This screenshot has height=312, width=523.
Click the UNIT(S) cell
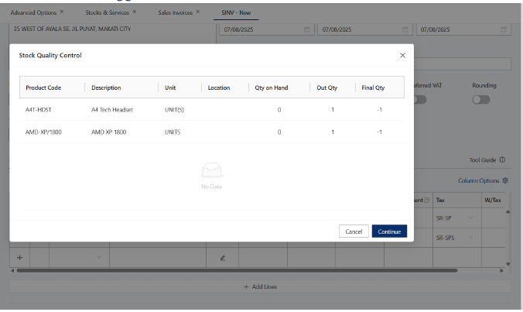coord(174,110)
